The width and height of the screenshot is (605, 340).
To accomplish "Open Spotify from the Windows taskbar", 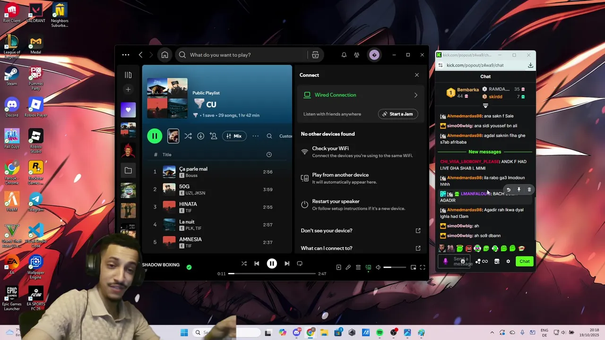I will pyautogui.click(x=380, y=333).
